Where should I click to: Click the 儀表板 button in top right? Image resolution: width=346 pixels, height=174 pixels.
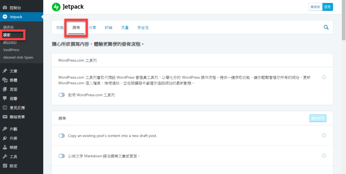coord(315,7)
